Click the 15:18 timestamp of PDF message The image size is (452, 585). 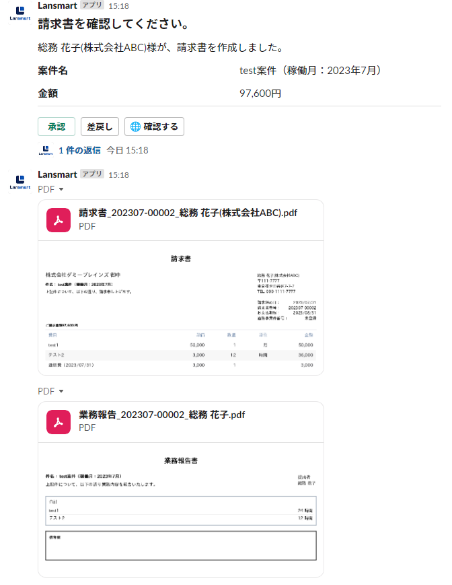(118, 175)
